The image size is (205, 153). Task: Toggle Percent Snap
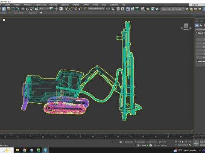click(76, 9)
